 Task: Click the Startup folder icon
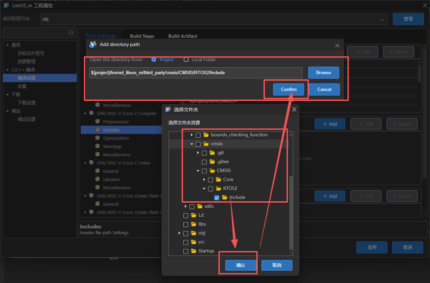pyautogui.click(x=194, y=251)
